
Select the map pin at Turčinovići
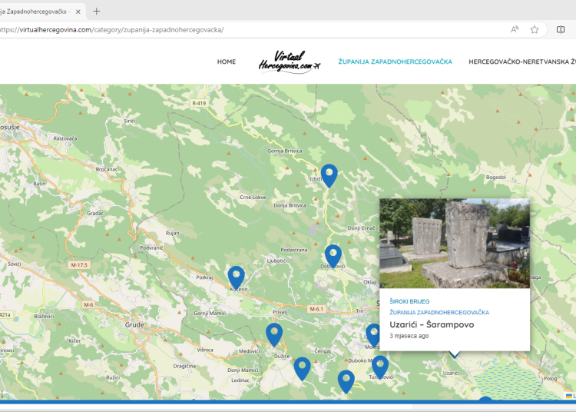pyautogui.click(x=380, y=367)
